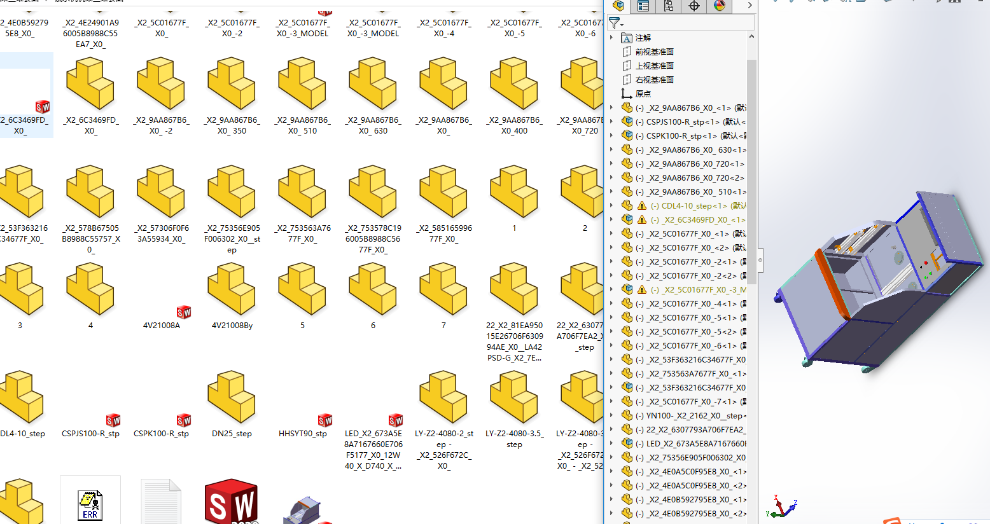
Task: Select the _X2_57306F0F63A55934_X0_ part file
Action: pyautogui.click(x=161, y=205)
